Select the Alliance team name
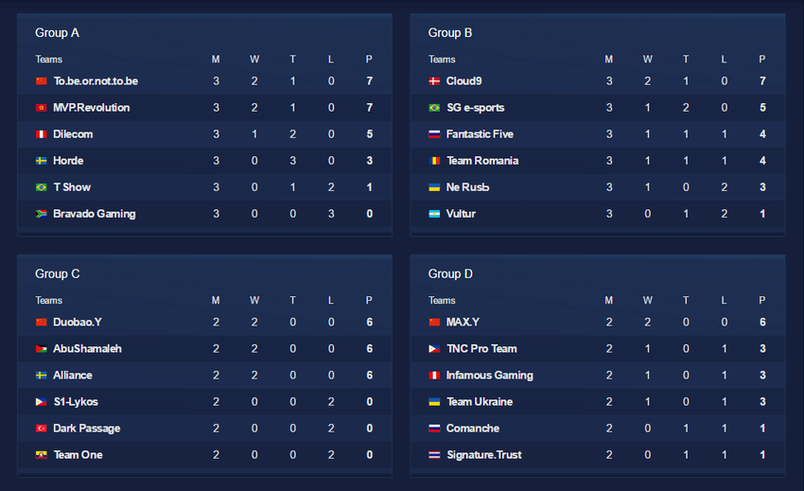 [73, 376]
